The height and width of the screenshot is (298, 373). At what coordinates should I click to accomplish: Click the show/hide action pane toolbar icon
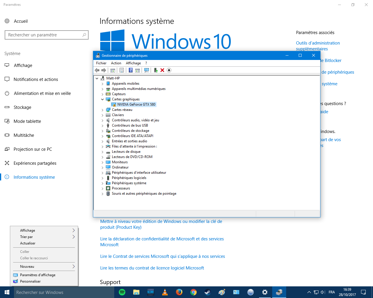pyautogui.click(x=138, y=70)
